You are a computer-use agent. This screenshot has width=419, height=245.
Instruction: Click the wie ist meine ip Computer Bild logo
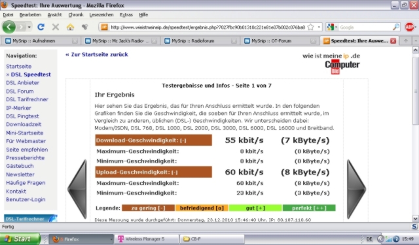click(331, 63)
